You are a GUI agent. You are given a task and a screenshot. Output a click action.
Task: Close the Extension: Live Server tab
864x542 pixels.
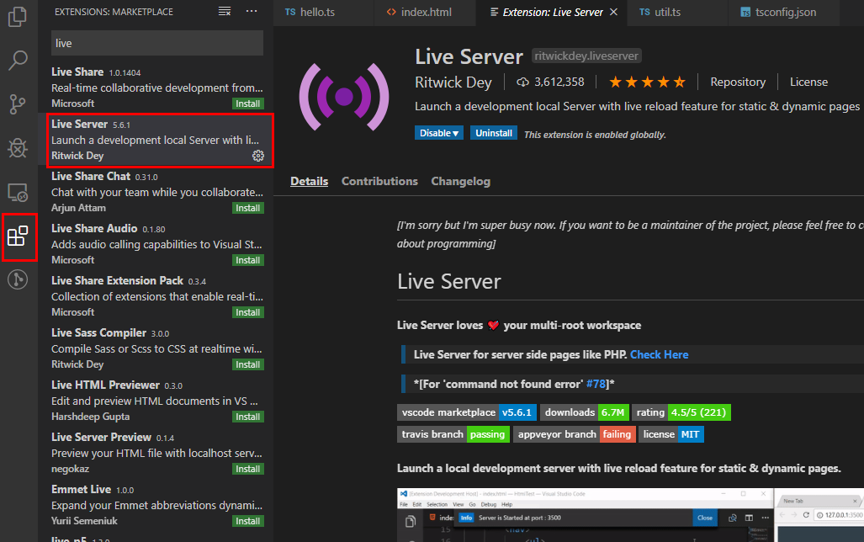(613, 12)
